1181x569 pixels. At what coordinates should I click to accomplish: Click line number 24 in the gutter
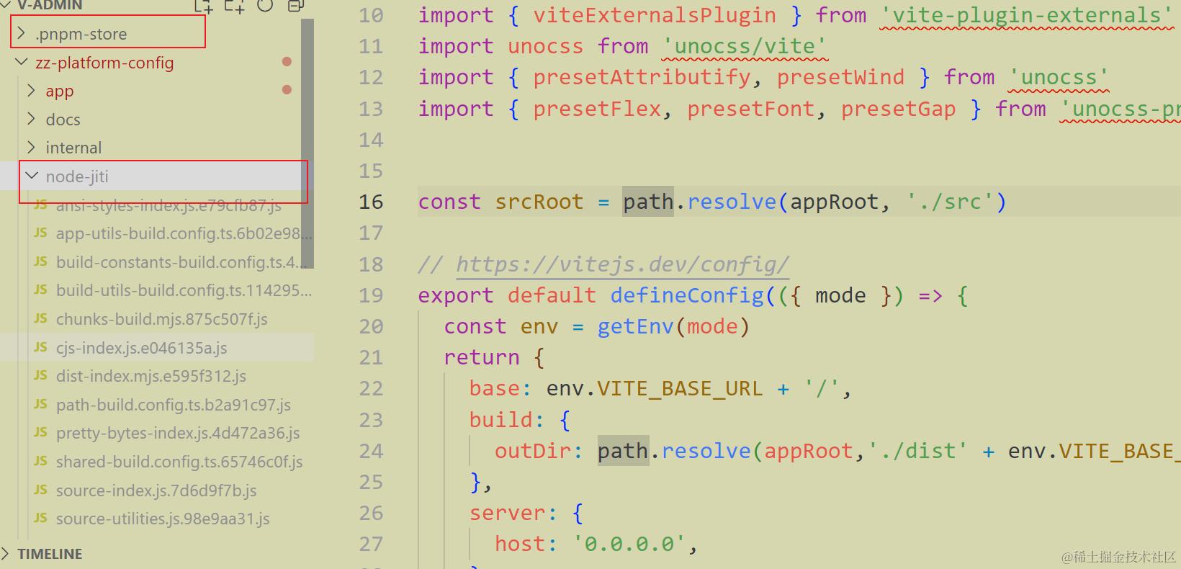(371, 451)
